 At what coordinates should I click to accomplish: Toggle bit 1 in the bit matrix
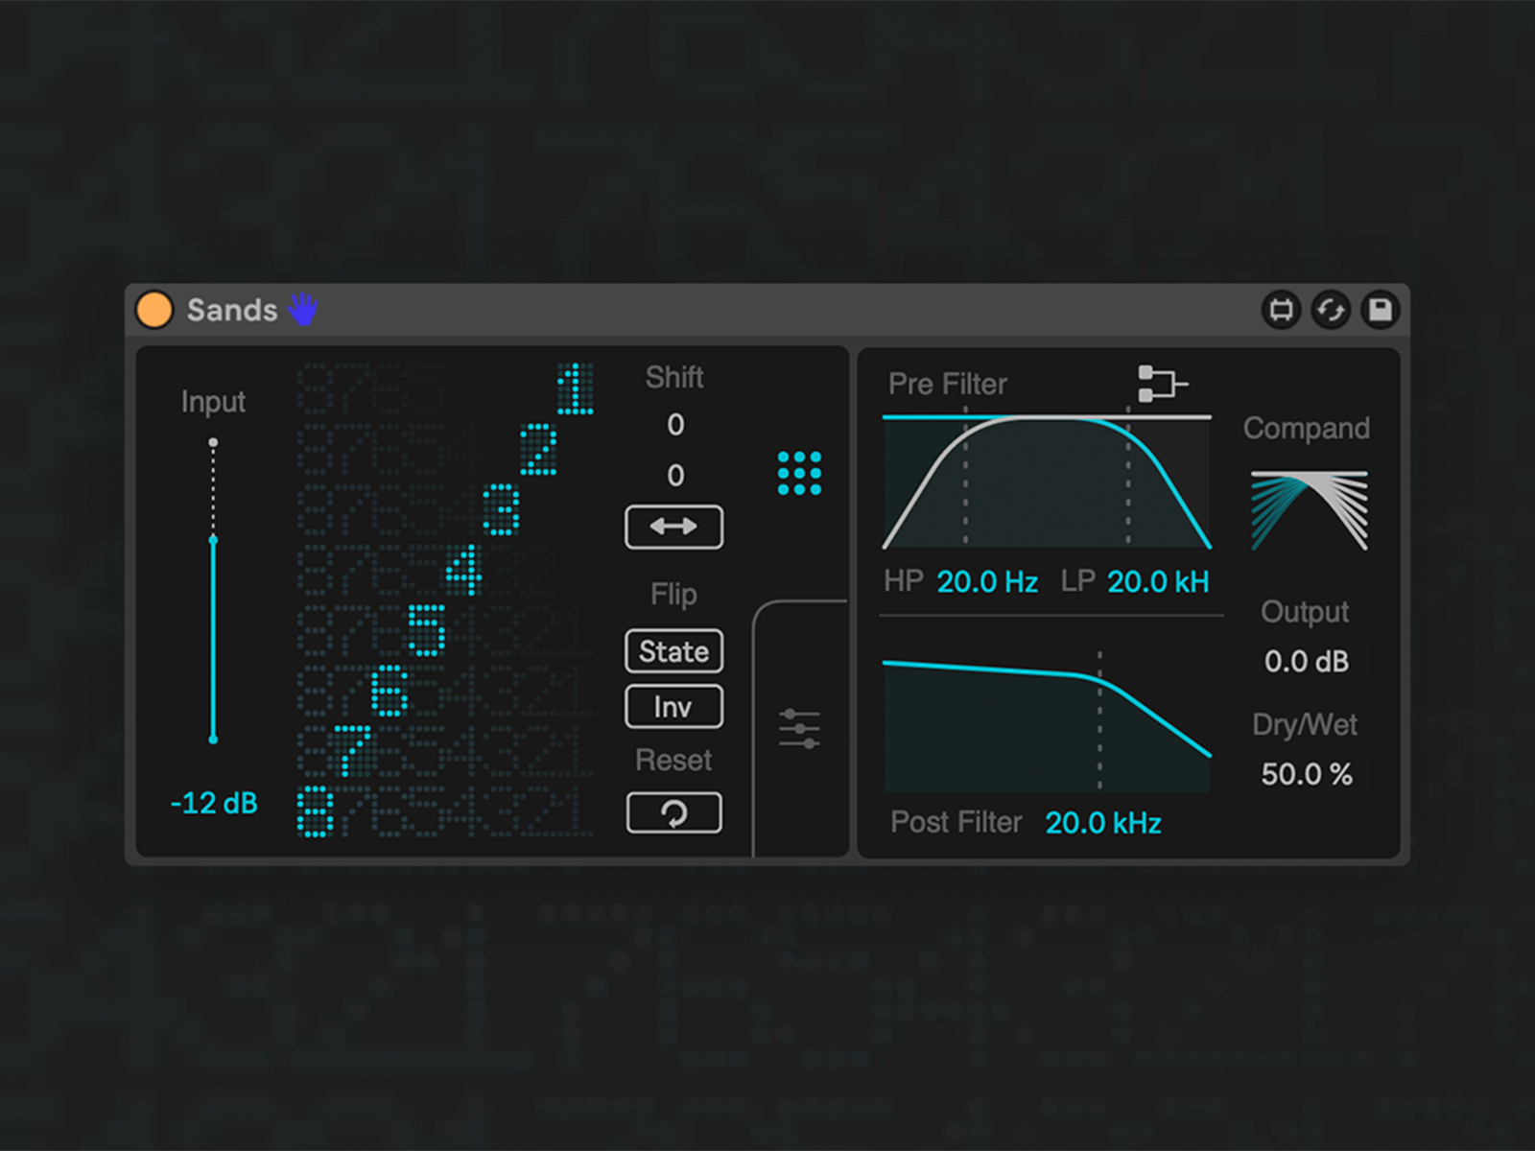coord(575,388)
